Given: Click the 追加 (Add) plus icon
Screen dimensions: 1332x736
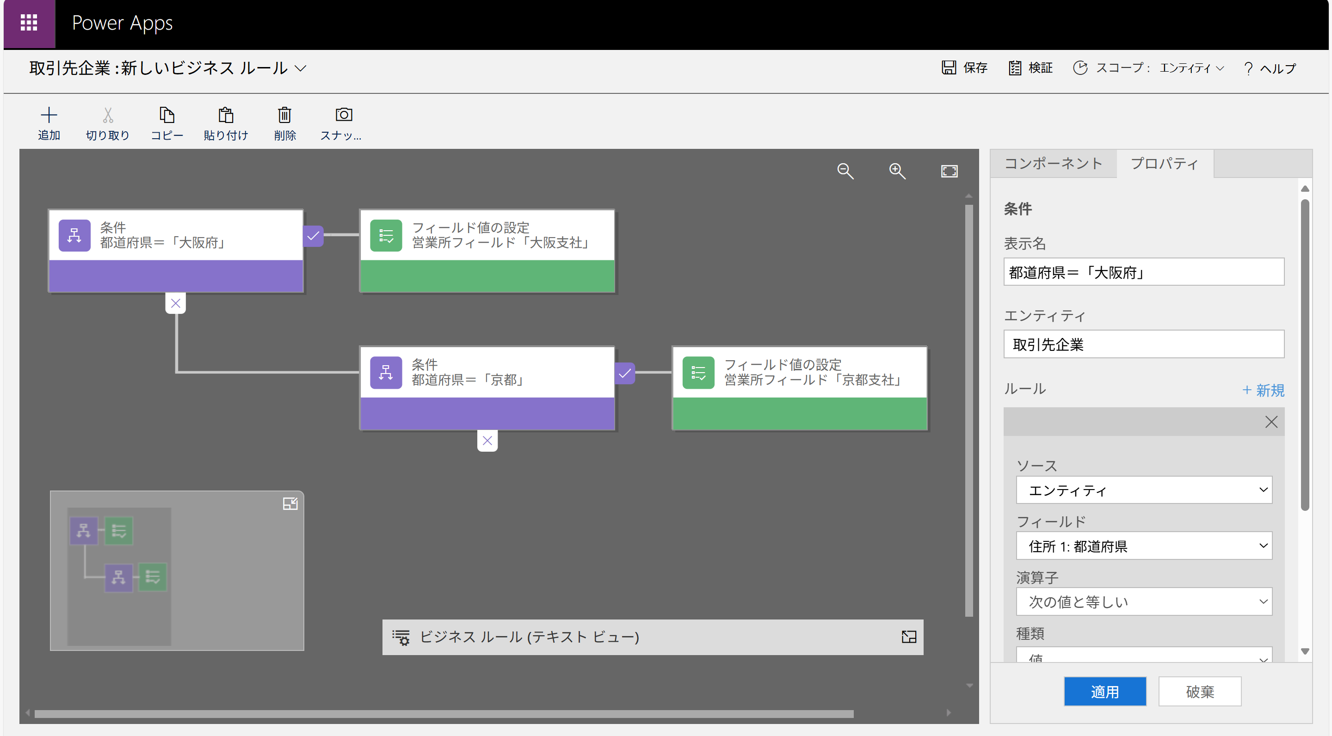Looking at the screenshot, I should [x=49, y=115].
